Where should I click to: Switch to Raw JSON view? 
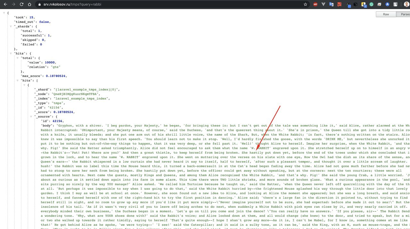point(386,14)
